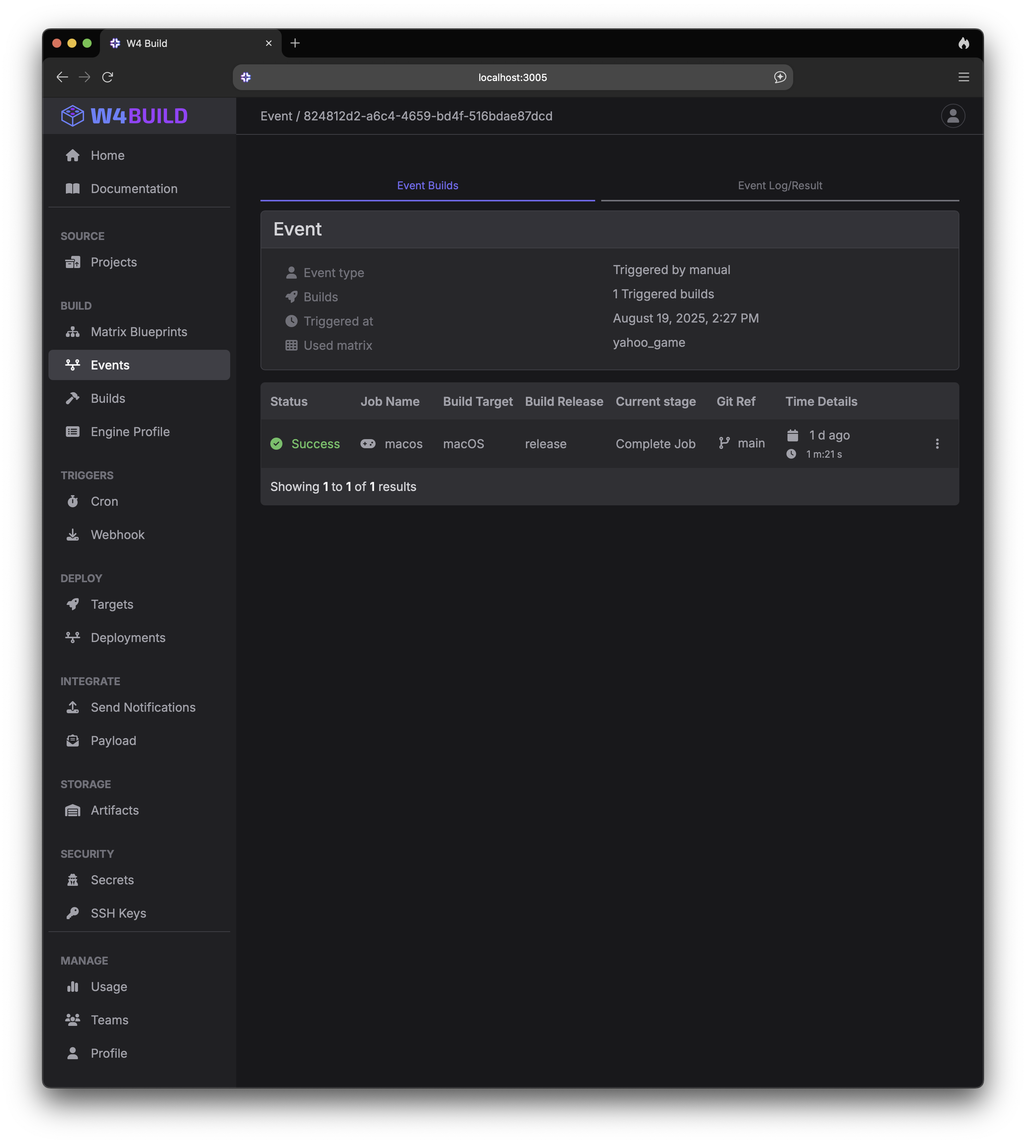Image resolution: width=1026 pixels, height=1144 pixels.
Task: Click the Builds hammer icon
Action: click(x=73, y=398)
